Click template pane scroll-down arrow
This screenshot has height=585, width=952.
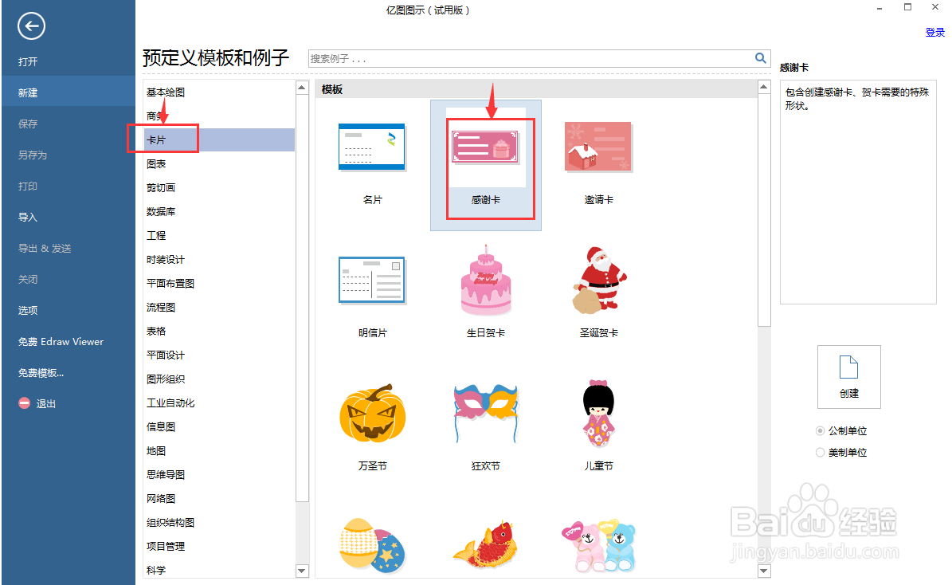click(x=764, y=571)
